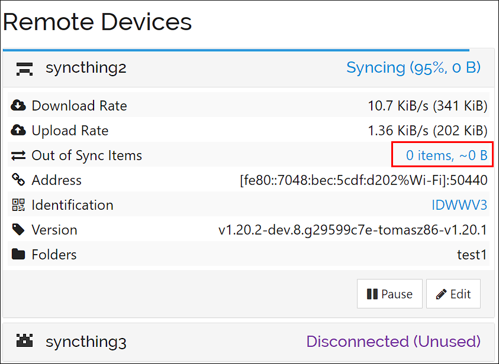Click the blue sync progress bar

pos(237,51)
